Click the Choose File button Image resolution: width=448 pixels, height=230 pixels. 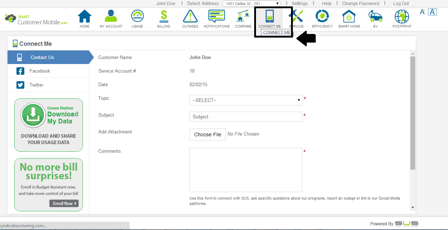click(208, 134)
